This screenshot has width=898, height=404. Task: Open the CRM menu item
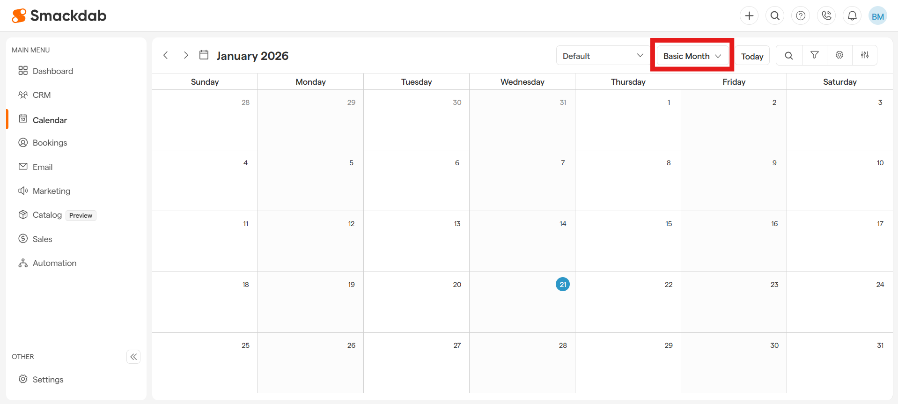pyautogui.click(x=42, y=95)
